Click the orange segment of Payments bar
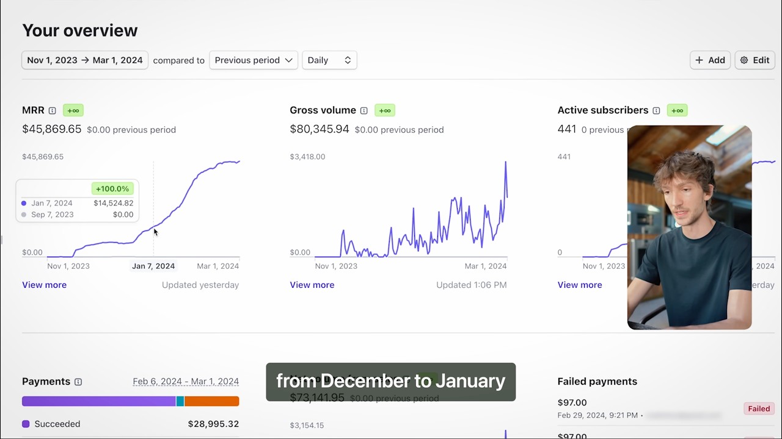 pyautogui.click(x=211, y=401)
